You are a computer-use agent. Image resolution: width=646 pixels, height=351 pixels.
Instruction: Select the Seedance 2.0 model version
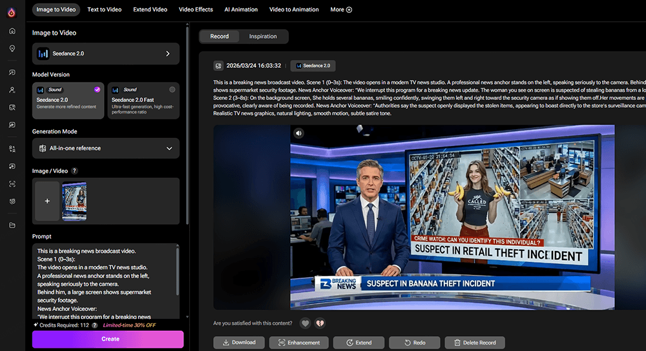tap(68, 100)
